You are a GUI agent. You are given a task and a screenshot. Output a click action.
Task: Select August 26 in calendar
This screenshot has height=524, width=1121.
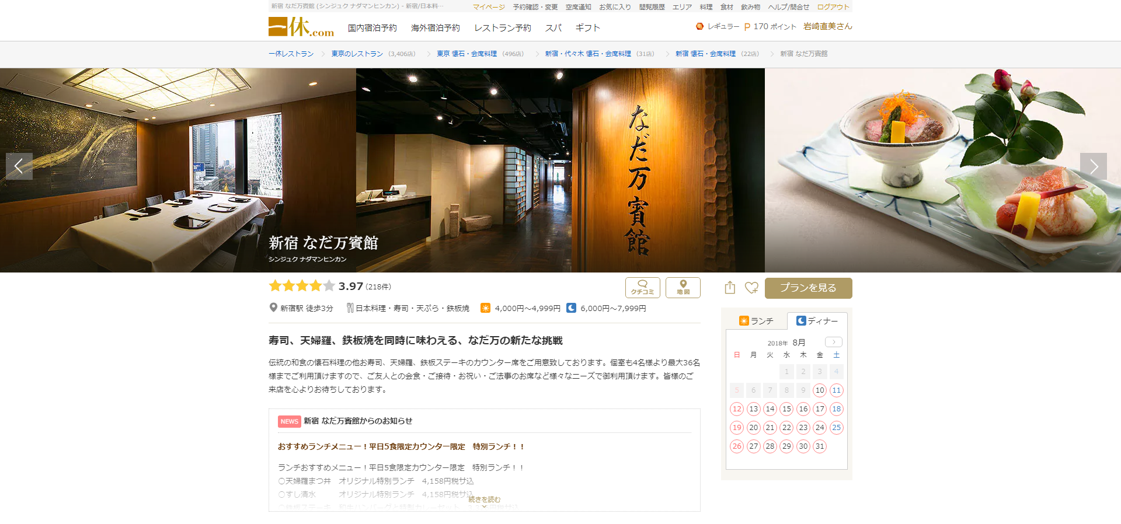(737, 446)
